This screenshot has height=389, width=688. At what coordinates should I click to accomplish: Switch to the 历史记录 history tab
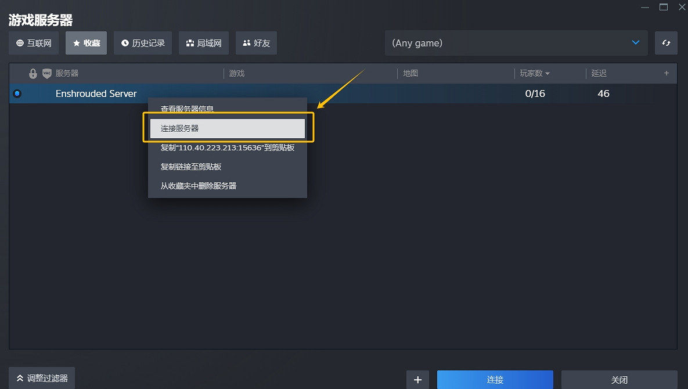click(143, 43)
